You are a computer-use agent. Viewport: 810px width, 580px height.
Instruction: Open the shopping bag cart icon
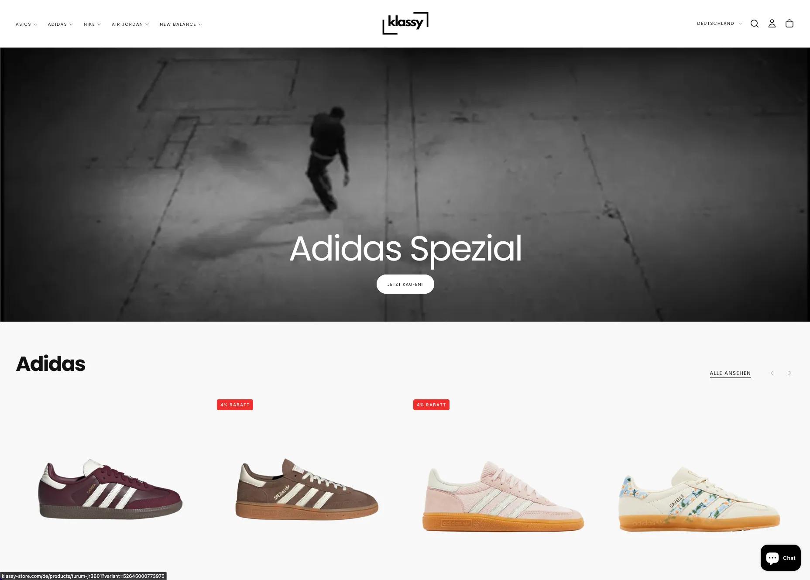pyautogui.click(x=789, y=24)
